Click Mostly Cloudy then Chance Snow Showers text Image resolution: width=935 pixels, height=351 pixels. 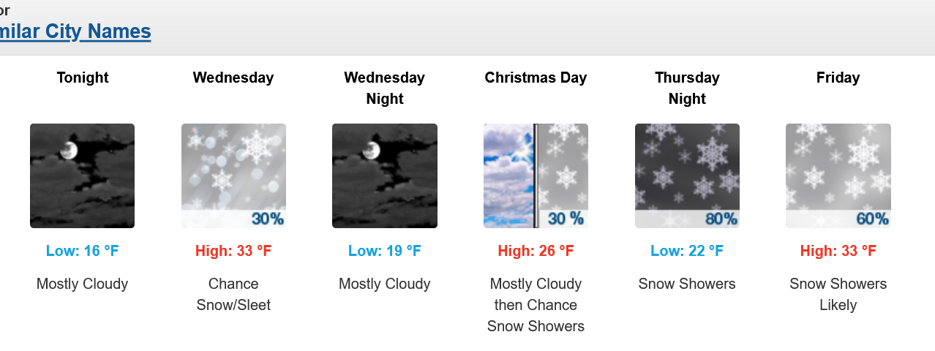coord(536,305)
